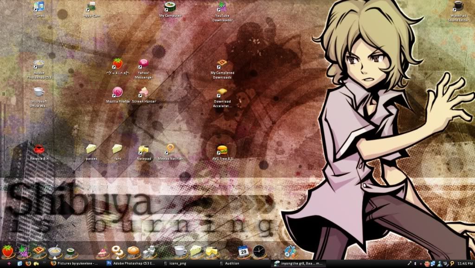This screenshot has width=475, height=268.
Task: Click the yellow Meebo tray icon
Action: (x=452, y=263)
